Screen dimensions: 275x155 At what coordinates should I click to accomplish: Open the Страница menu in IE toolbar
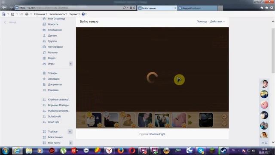pyautogui.click(x=40, y=14)
